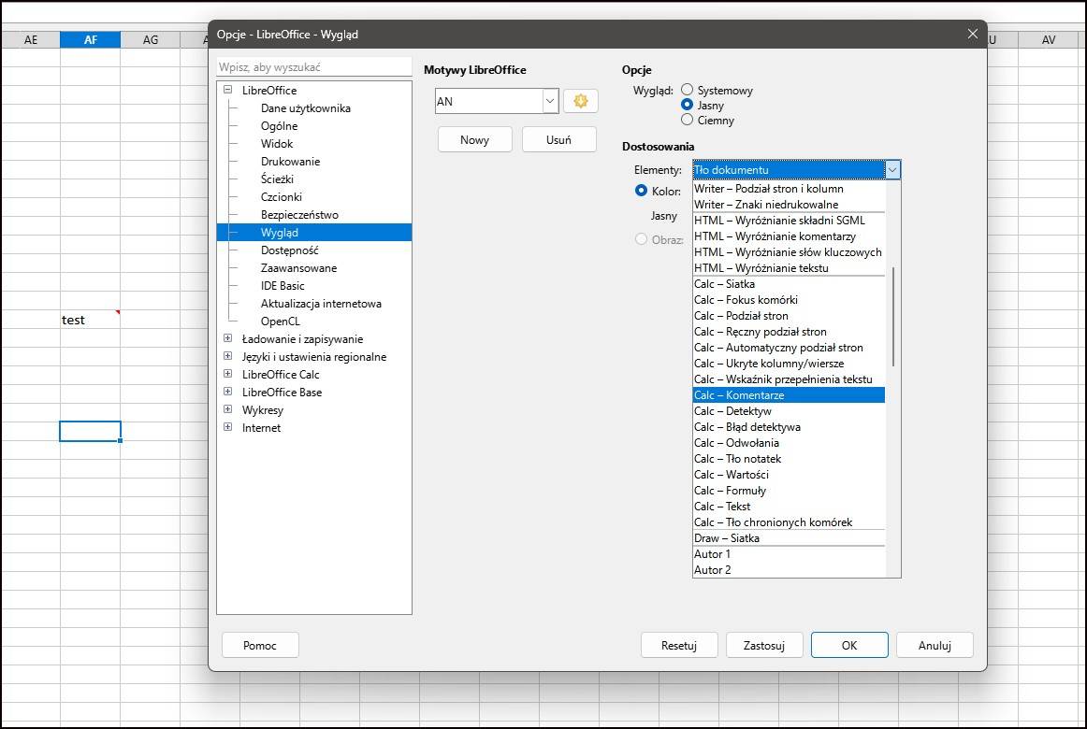
Task: Open Widok settings page
Action: tap(277, 144)
